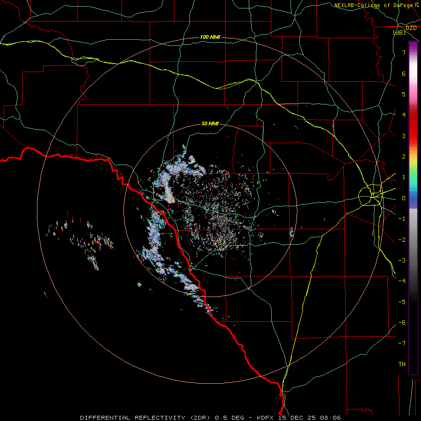Image resolution: width=421 pixels, height=421 pixels.
Task: Click the 3 value on the color scale
Action: pyautogui.click(x=404, y=136)
